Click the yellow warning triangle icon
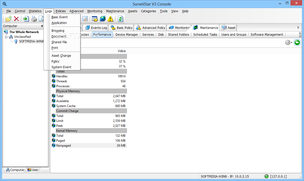The image size is (304, 181). tap(110, 19)
